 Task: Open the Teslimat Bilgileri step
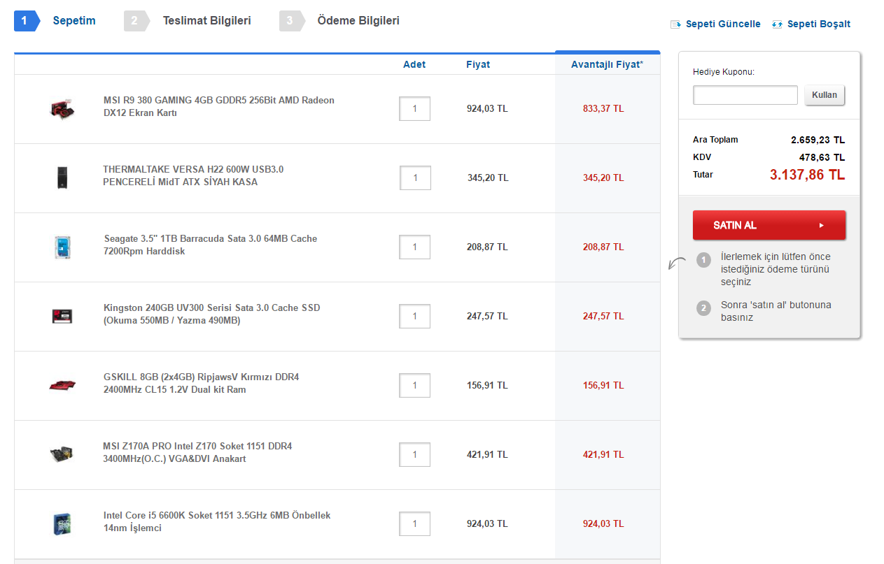(x=206, y=21)
